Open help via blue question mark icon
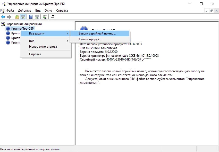The width and height of the screenshot is (219, 152). [31, 17]
